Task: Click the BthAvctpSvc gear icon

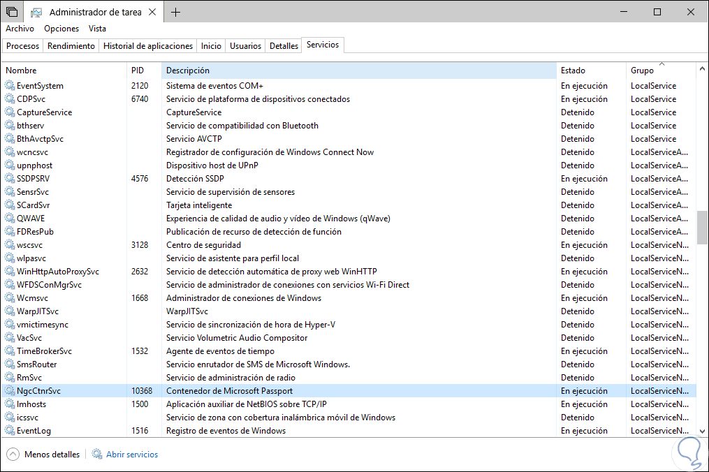Action: coord(10,138)
